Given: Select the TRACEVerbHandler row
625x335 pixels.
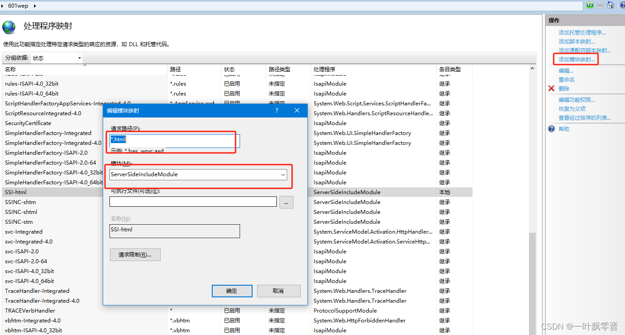Looking at the screenshot, I should pos(237,311).
